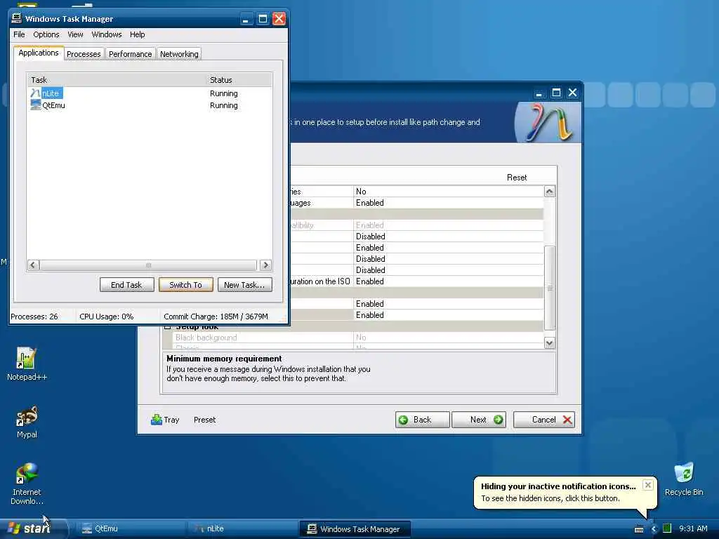The height and width of the screenshot is (539, 719).
Task: Open the File menu in Task Manager
Action: (x=19, y=34)
